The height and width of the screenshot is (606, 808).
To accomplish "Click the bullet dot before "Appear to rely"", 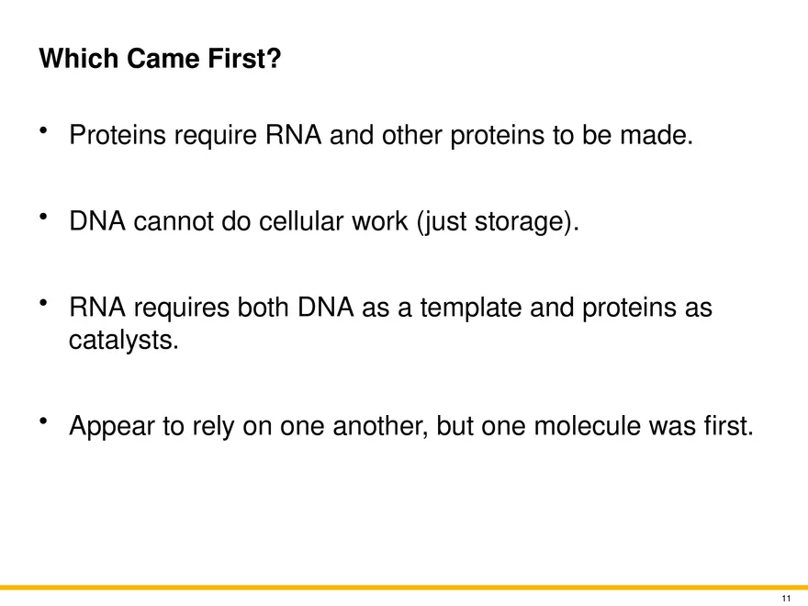I will 44,421.
